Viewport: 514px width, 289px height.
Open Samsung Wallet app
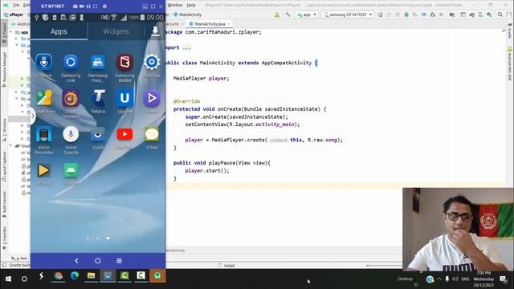(124, 63)
